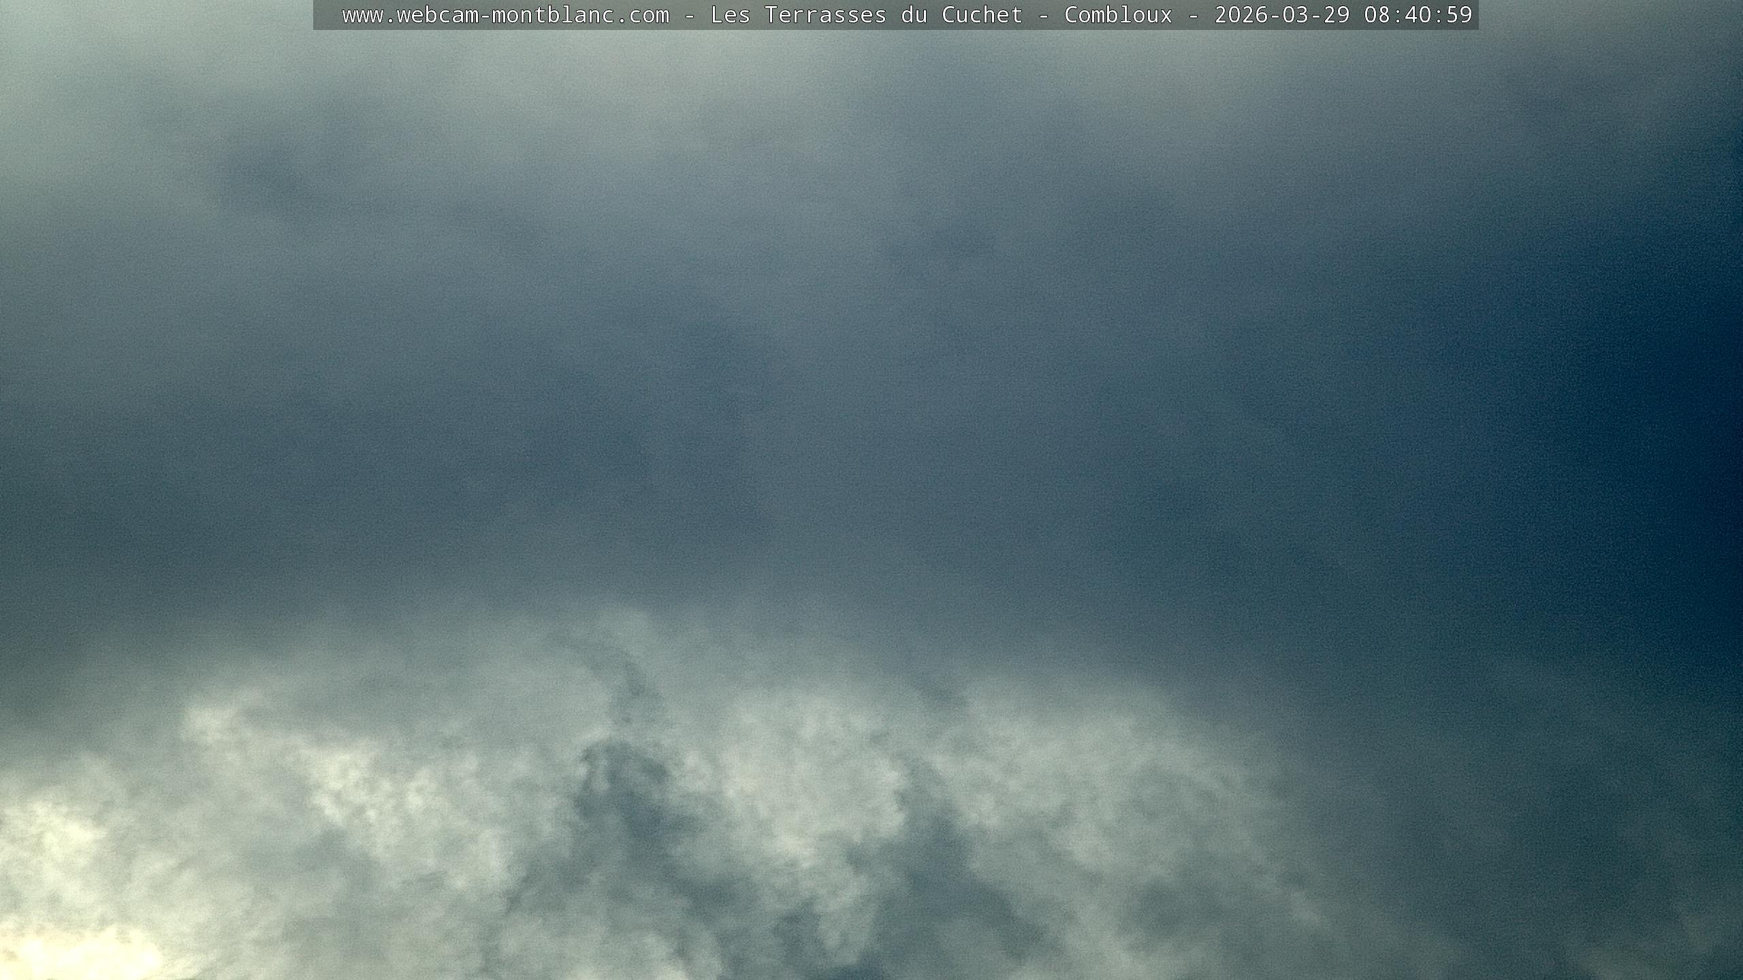The height and width of the screenshot is (980, 1743).
Task: Click the 08:40:59 time stamp
Action: pos(1418,15)
